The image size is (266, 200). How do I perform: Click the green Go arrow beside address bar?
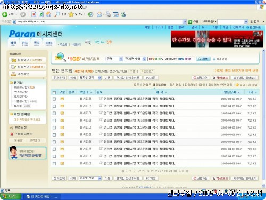190,22
